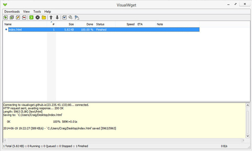
Task: Start download with the green arrow icon
Action: [x=31, y=17]
